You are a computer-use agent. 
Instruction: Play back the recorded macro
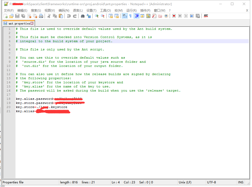point(186,16)
